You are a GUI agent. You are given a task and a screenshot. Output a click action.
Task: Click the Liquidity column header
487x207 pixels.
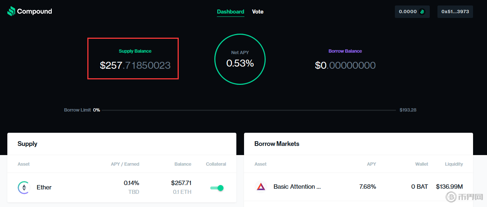click(454, 164)
